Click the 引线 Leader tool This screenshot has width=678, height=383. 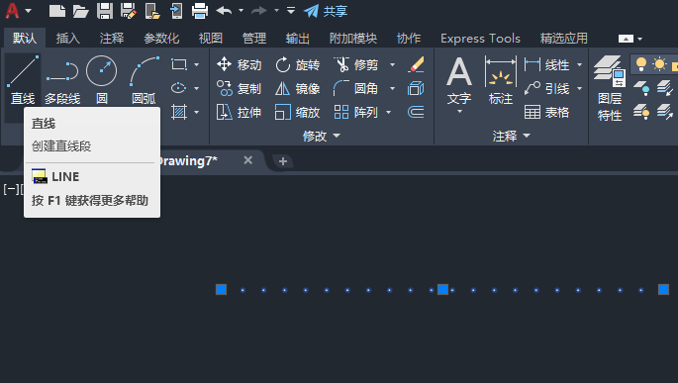[x=547, y=89]
